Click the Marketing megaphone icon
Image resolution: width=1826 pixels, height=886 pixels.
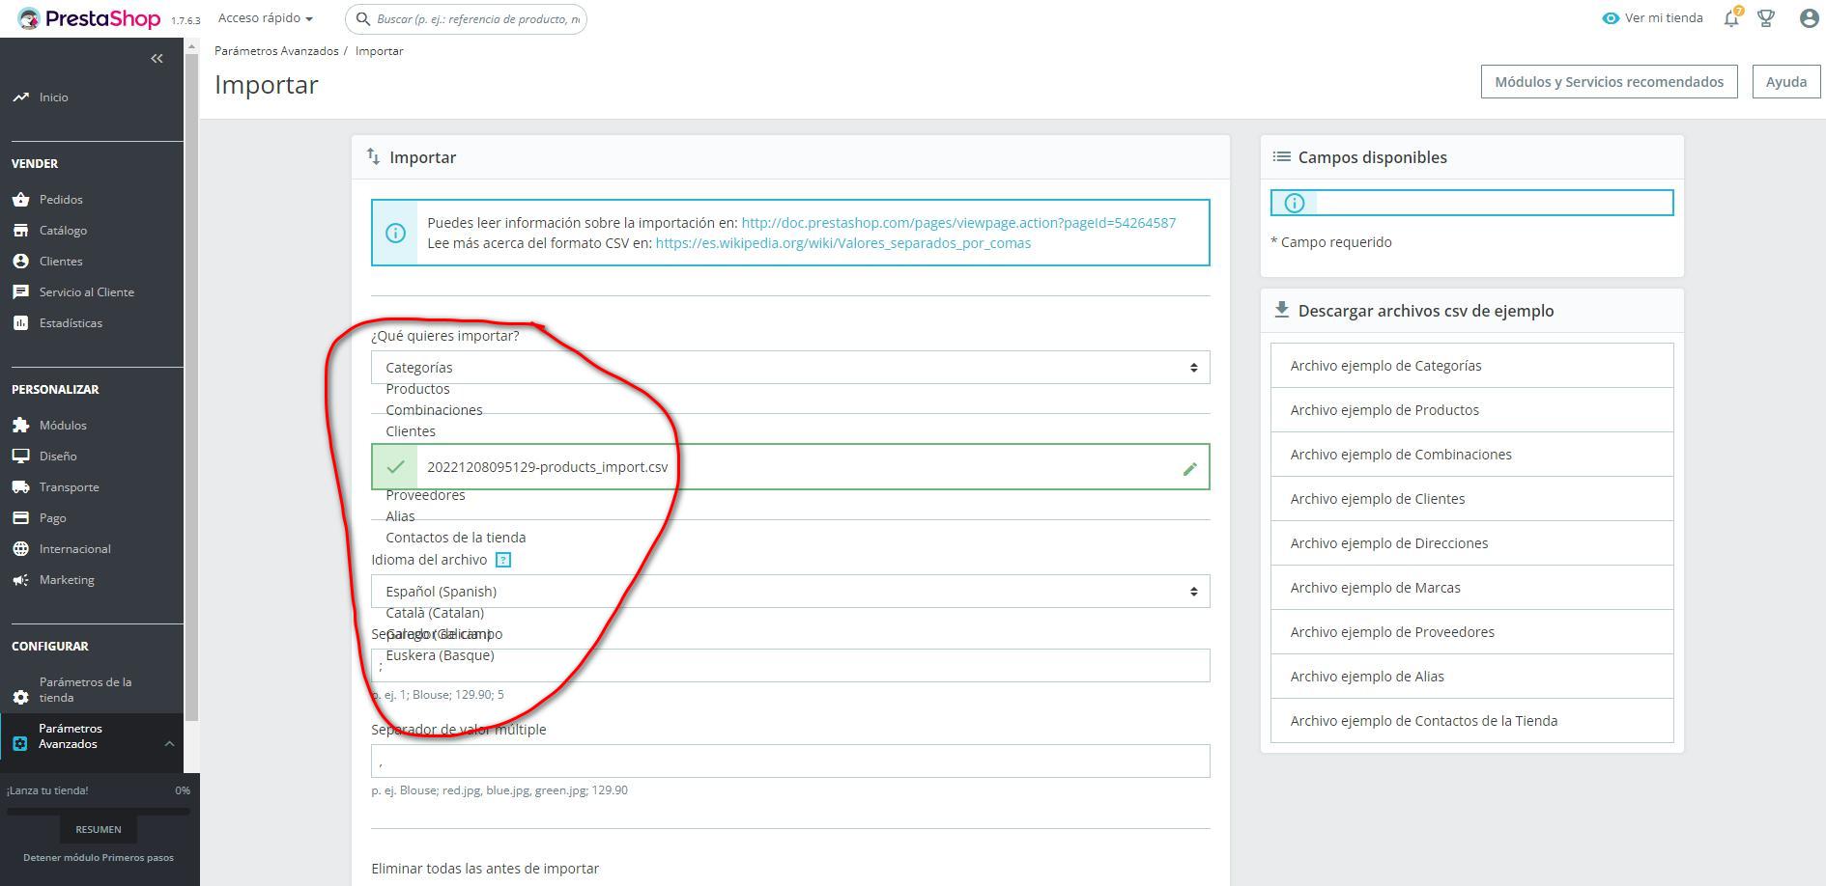click(x=20, y=580)
